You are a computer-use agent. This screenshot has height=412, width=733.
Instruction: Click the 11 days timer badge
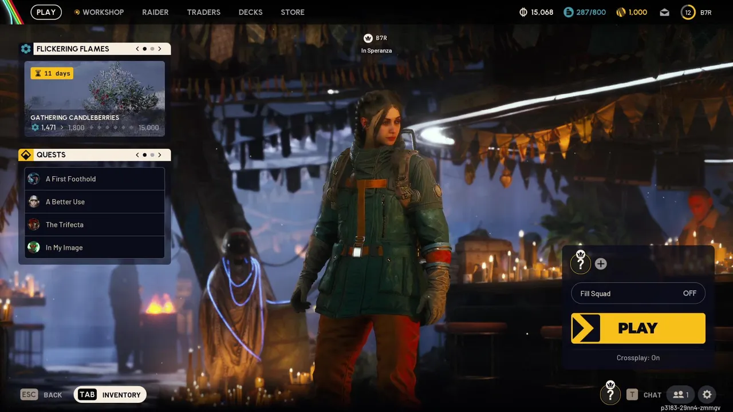52,73
